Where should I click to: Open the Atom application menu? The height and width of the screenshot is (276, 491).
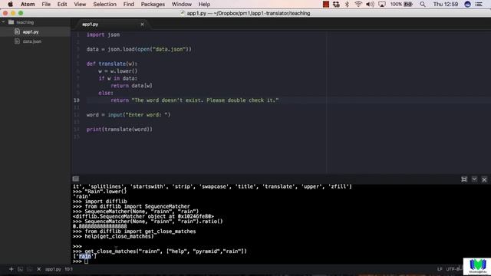pyautogui.click(x=28, y=4)
